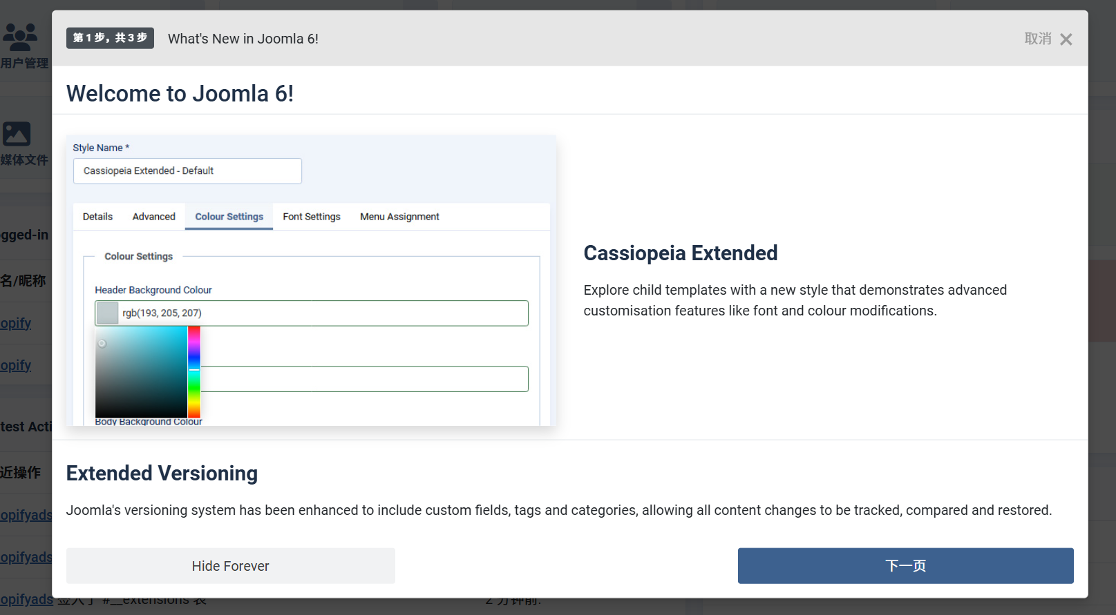Open the 用户管理 users icon

pos(21,37)
